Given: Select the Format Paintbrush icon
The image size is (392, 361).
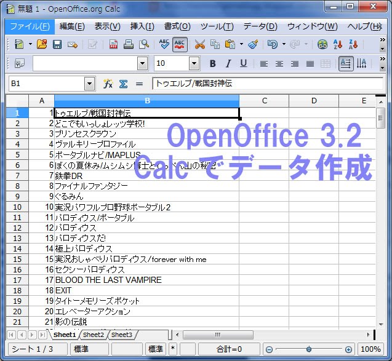Looking at the screenshot, I should (253, 44).
